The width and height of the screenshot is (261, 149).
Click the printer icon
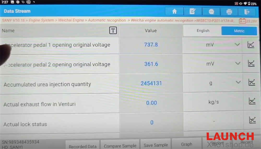[229, 12]
